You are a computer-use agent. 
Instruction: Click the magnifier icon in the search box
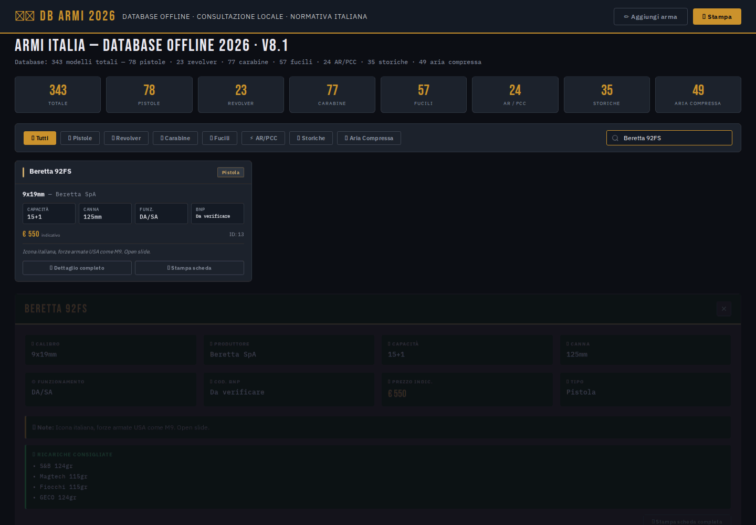(x=615, y=138)
